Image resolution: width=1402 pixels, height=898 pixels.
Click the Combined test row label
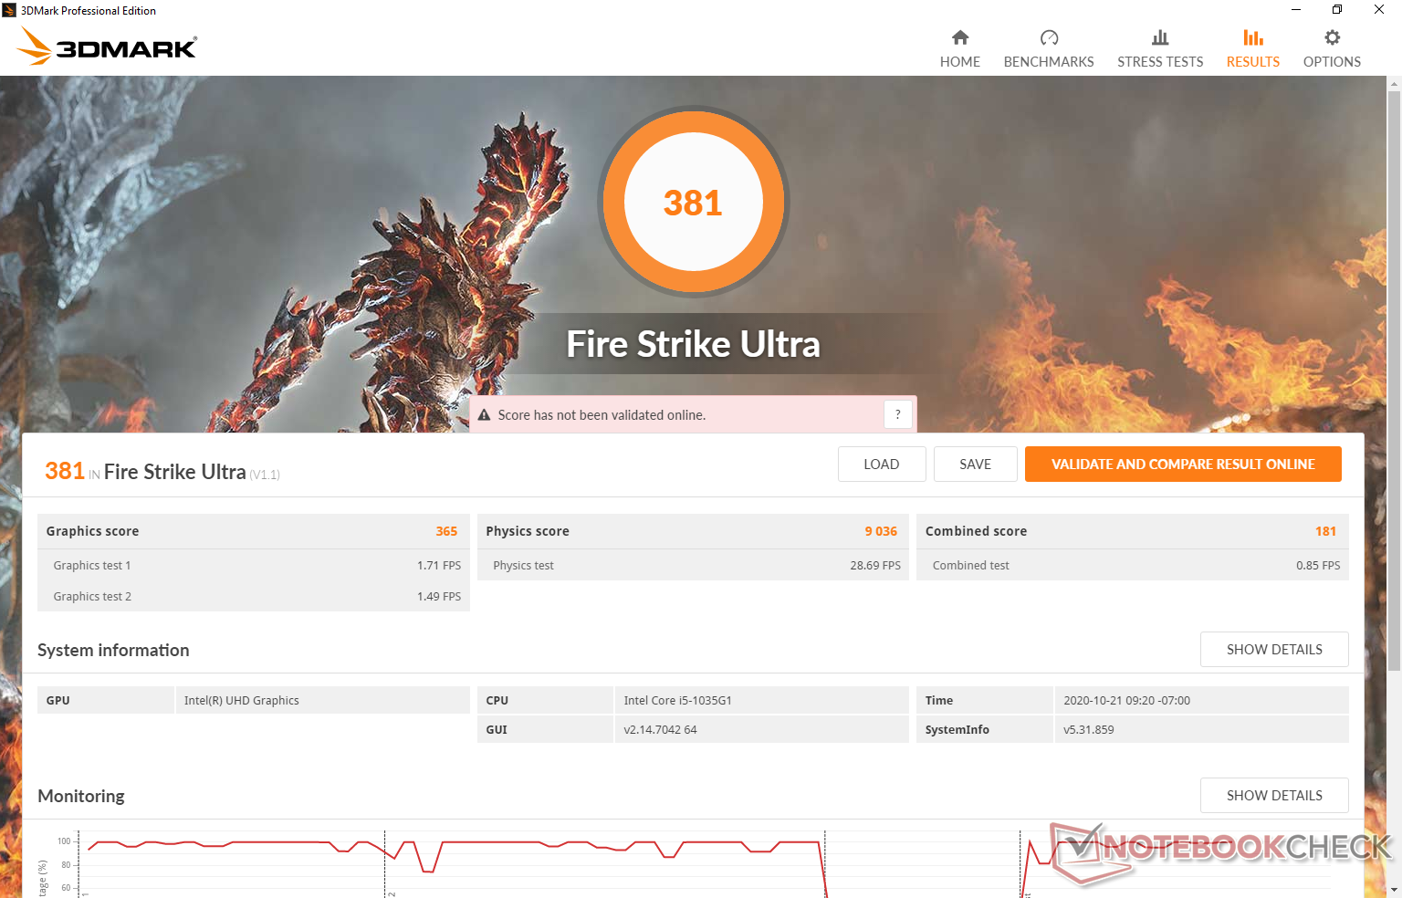point(971,566)
